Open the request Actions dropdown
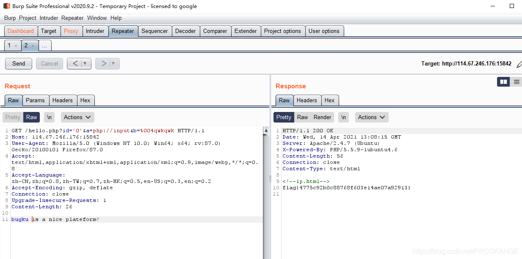The width and height of the screenshot is (522, 259). click(77, 117)
